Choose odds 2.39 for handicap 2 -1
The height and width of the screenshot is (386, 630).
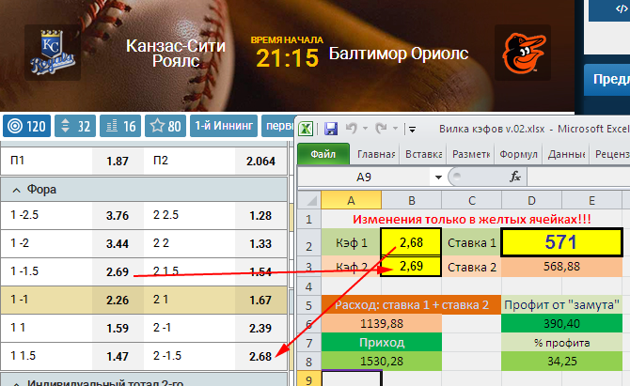[260, 328]
